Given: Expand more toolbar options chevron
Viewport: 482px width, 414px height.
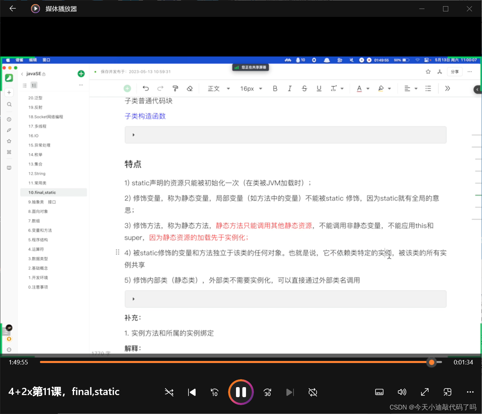Looking at the screenshot, I should click(448, 89).
